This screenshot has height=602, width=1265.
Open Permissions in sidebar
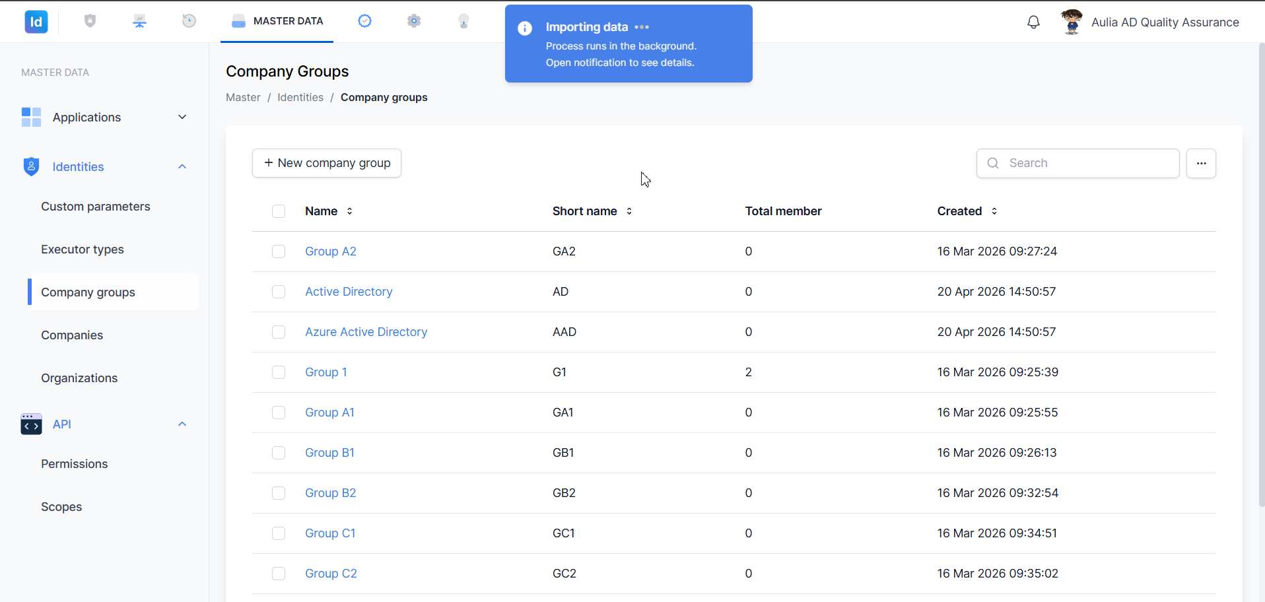click(x=74, y=464)
